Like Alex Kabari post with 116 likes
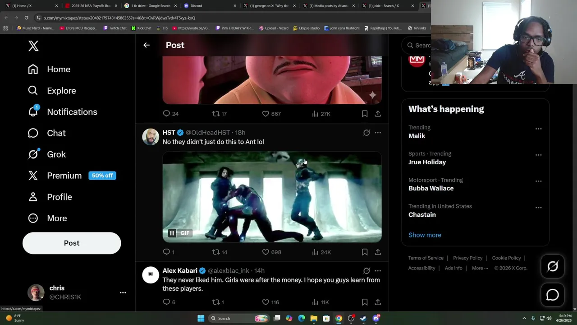 (270, 302)
